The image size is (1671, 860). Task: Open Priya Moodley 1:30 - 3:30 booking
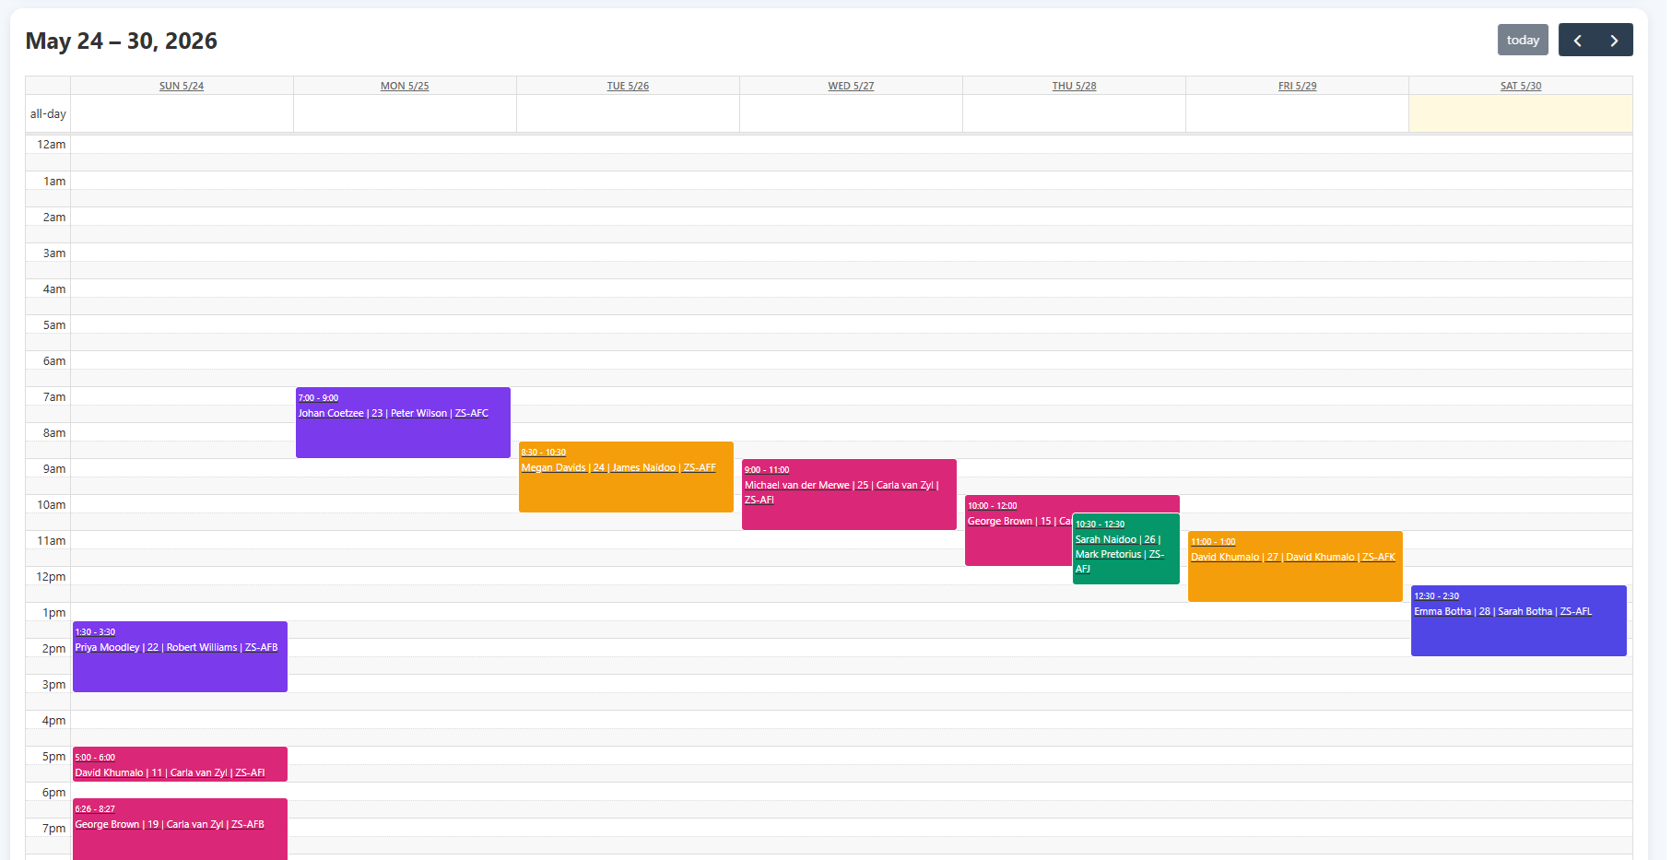click(x=180, y=656)
